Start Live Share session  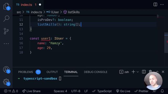31,91
